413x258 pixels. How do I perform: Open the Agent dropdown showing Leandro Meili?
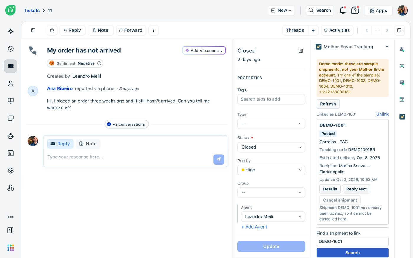pos(273,216)
